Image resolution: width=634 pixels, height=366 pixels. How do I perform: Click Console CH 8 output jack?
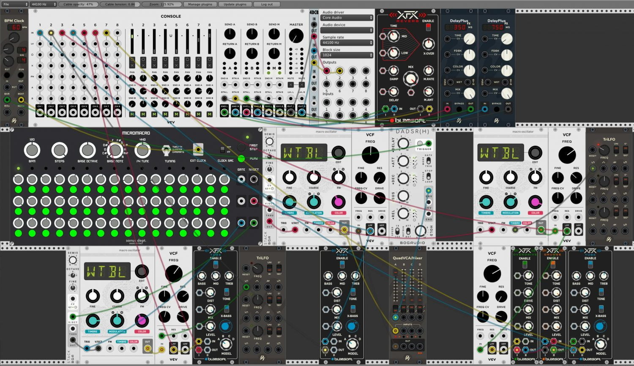click(x=118, y=112)
